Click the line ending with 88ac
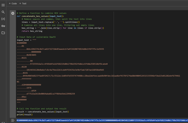The image size is (188, 123). [22, 97]
